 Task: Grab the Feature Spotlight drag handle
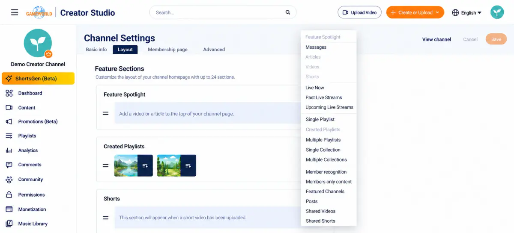click(x=105, y=114)
